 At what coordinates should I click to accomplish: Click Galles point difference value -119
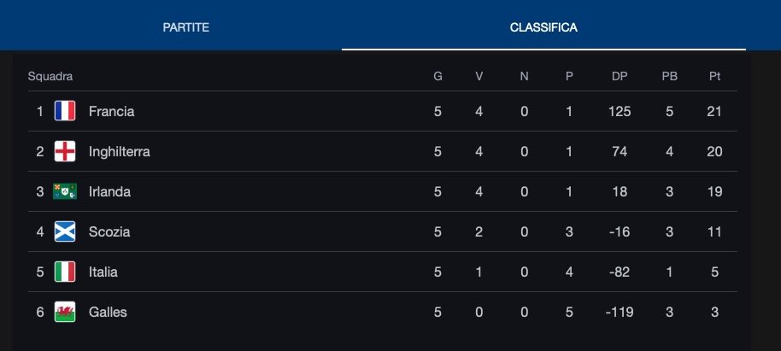pos(620,313)
